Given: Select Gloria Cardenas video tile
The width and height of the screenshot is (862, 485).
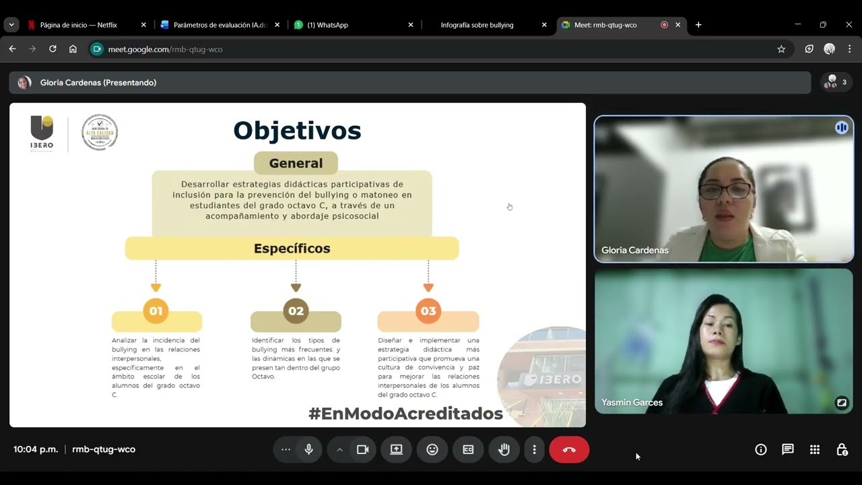Looking at the screenshot, I should click(724, 189).
